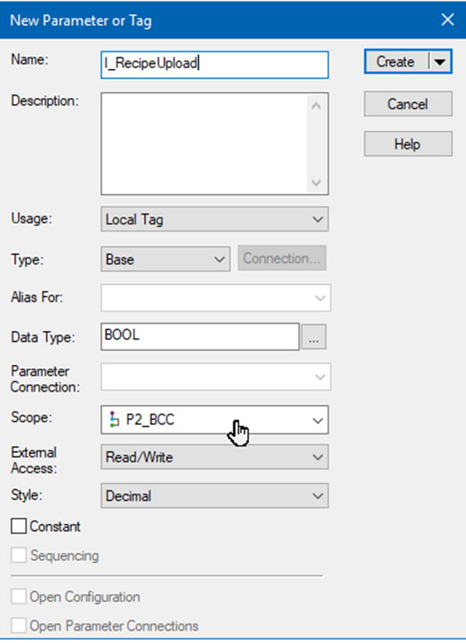Expand the Usage dropdown showing Local Tag
The image size is (466, 643).
[x=214, y=220]
